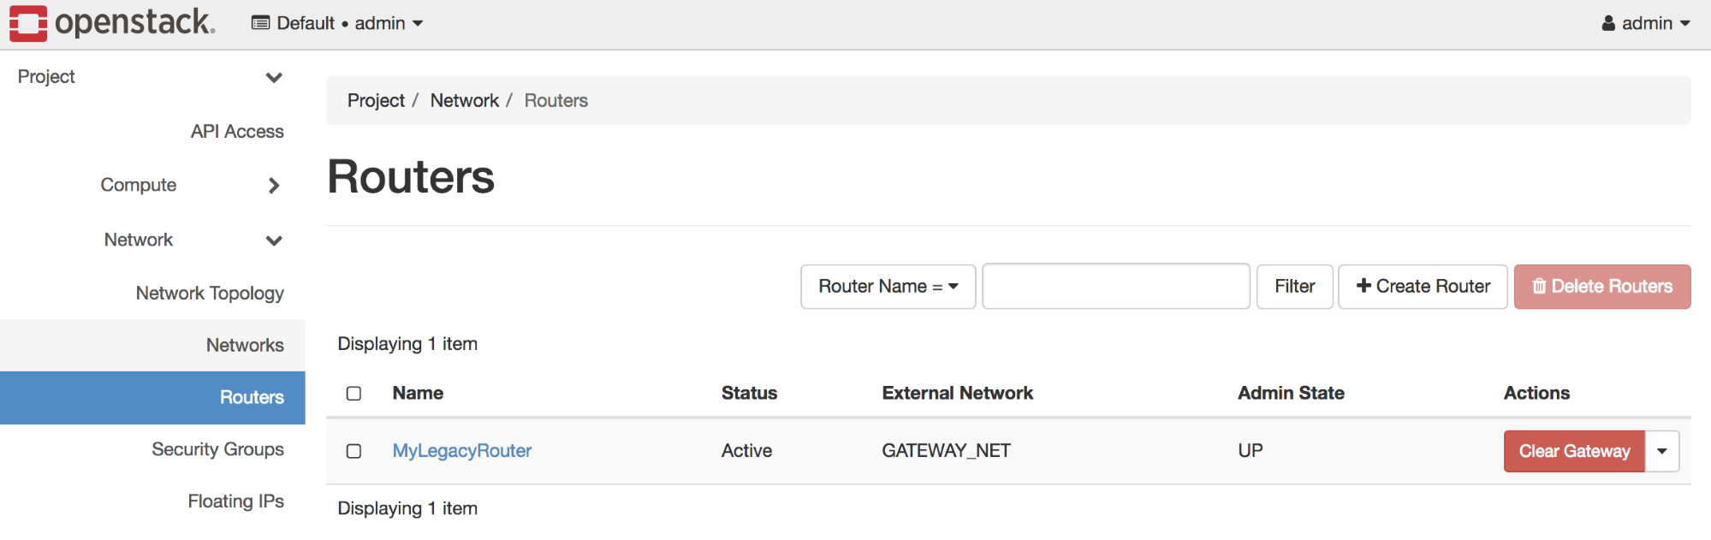Open the row actions dropdown caret
The width and height of the screenshot is (1711, 540).
click(1662, 451)
